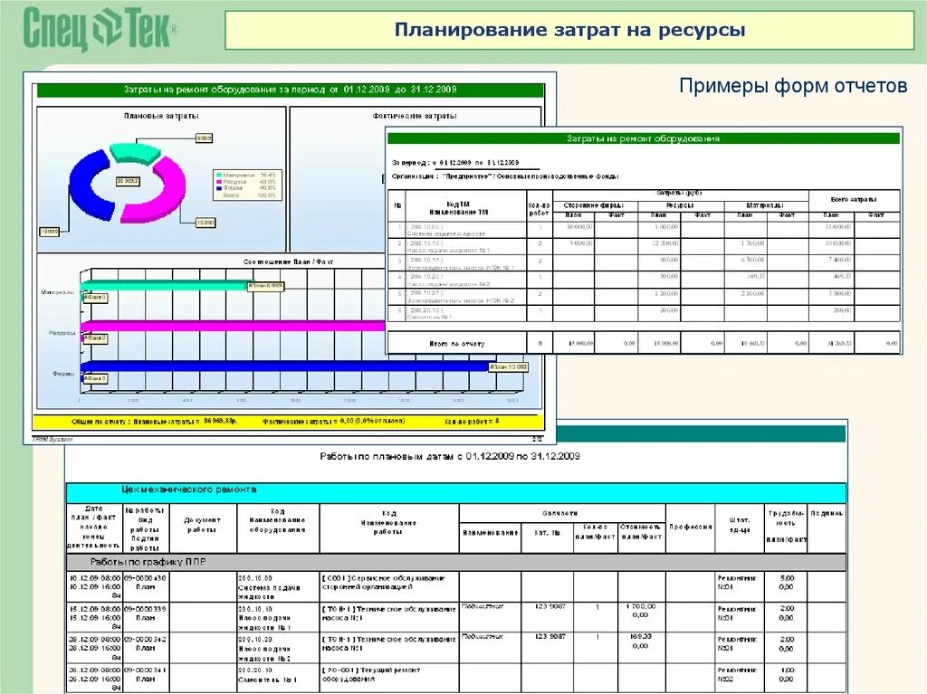
Task: Click the 'Фактические затраты' panel title
Action: [x=415, y=116]
